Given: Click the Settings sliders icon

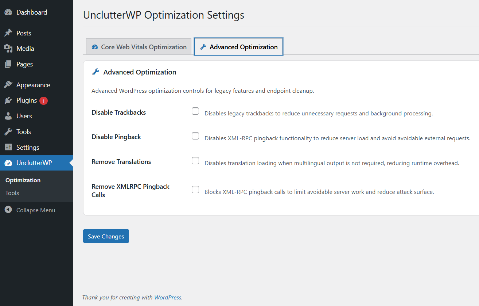Looking at the screenshot, I should (8, 148).
